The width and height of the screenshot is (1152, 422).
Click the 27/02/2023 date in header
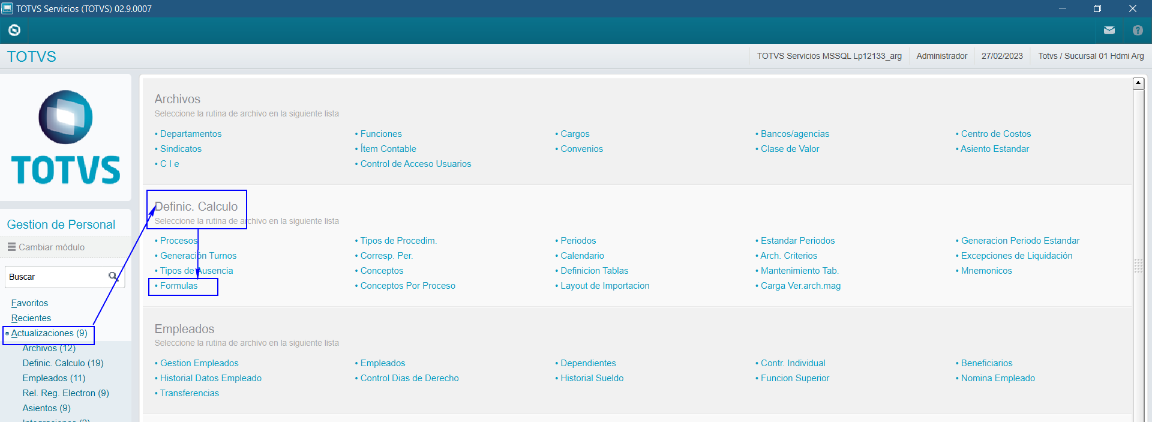point(1002,56)
